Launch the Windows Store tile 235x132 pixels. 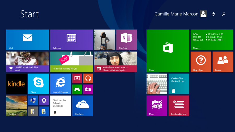click(168, 51)
